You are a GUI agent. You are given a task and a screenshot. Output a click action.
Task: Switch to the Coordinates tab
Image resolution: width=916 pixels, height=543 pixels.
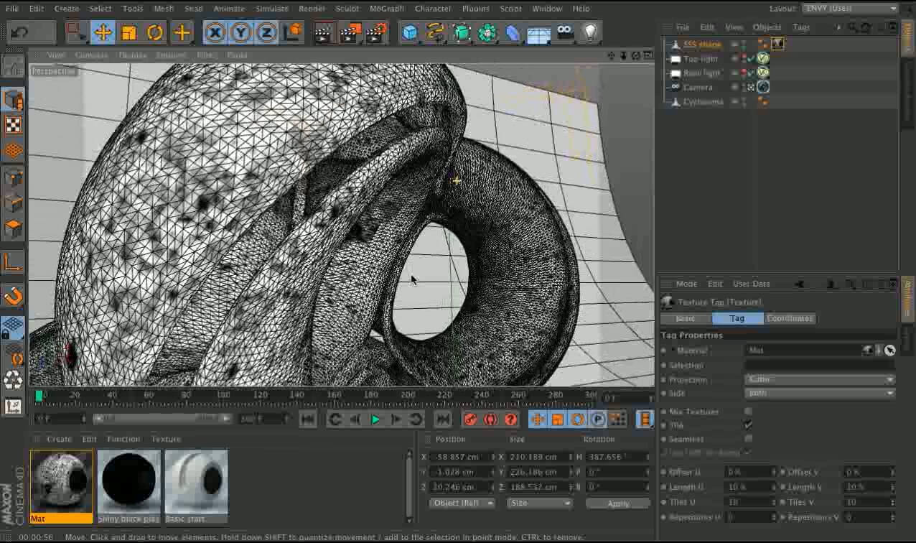(x=790, y=318)
